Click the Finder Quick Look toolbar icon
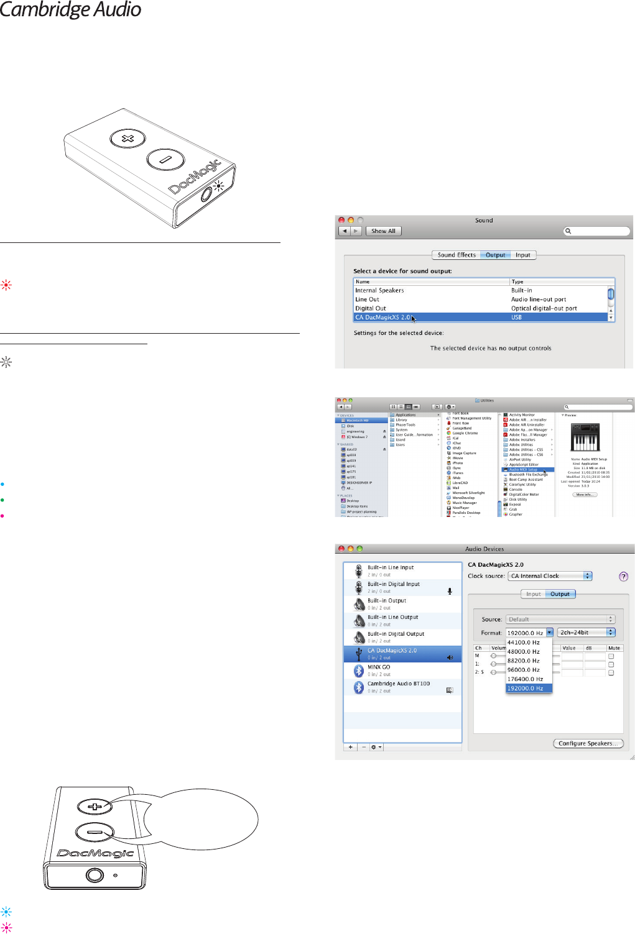The image size is (635, 934). coord(437,407)
